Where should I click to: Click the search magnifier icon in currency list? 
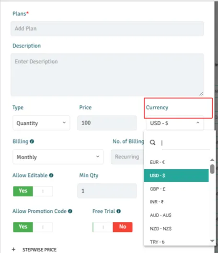152,143
